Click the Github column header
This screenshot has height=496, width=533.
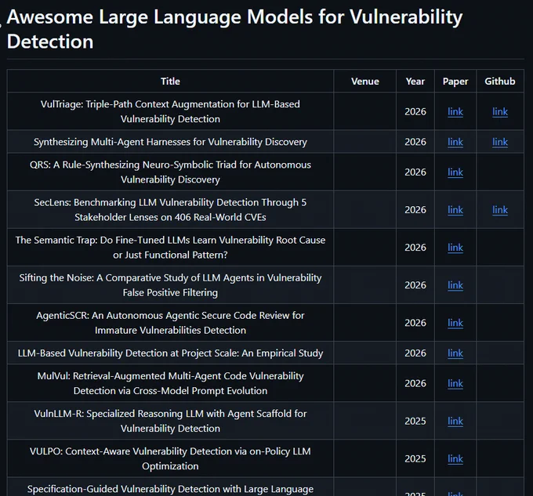[x=500, y=81]
